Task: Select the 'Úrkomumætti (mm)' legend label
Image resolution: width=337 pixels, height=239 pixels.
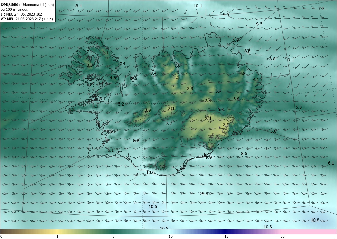Action: point(38,5)
